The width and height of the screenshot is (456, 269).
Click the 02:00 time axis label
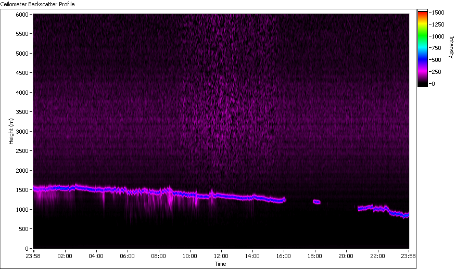pyautogui.click(x=65, y=256)
